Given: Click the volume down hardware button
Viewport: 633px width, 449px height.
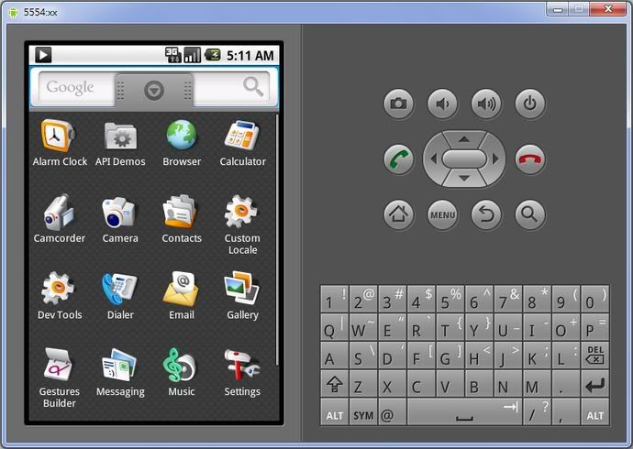Looking at the screenshot, I should (442, 104).
